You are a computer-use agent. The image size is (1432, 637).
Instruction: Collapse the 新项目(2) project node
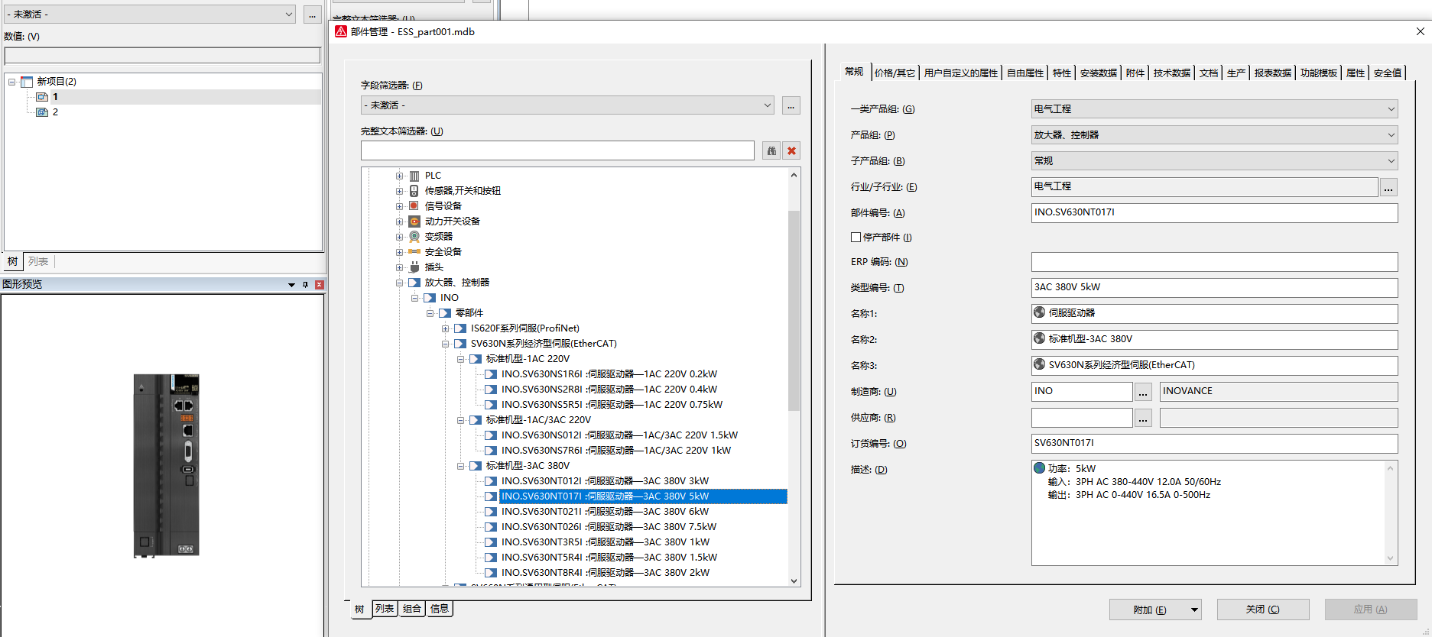tap(11, 82)
